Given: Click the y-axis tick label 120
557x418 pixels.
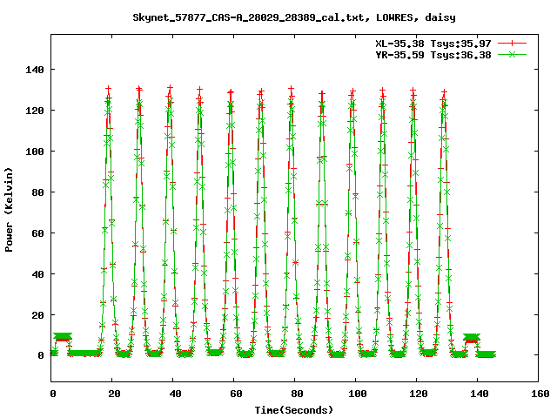Looking at the screenshot, I should 35,111.
